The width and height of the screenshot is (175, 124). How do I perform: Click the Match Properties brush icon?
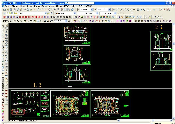pos(34,10)
